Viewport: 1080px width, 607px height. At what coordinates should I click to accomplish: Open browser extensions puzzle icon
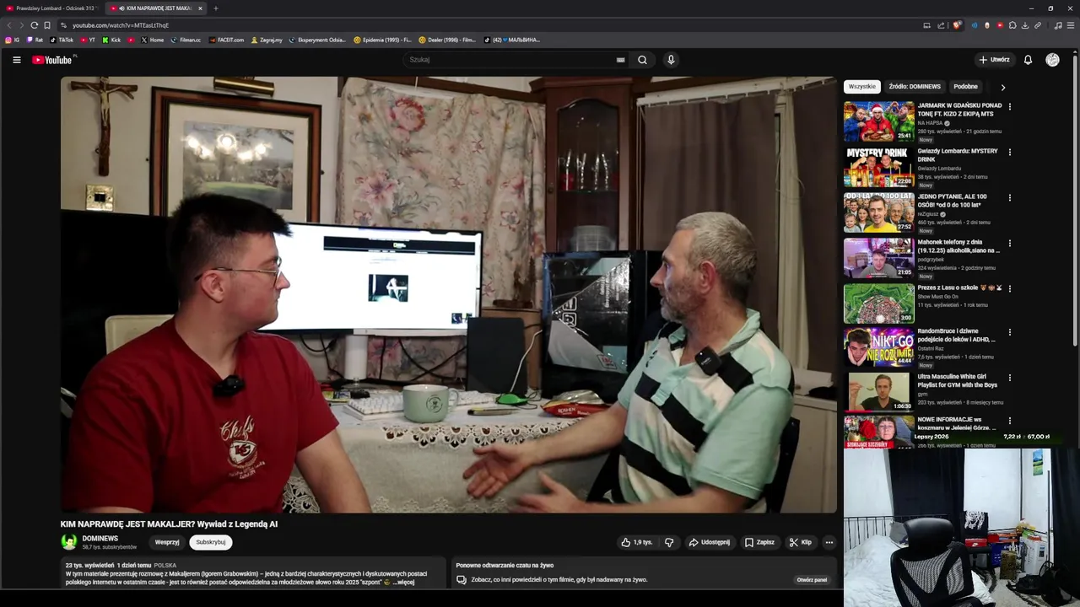(1012, 25)
